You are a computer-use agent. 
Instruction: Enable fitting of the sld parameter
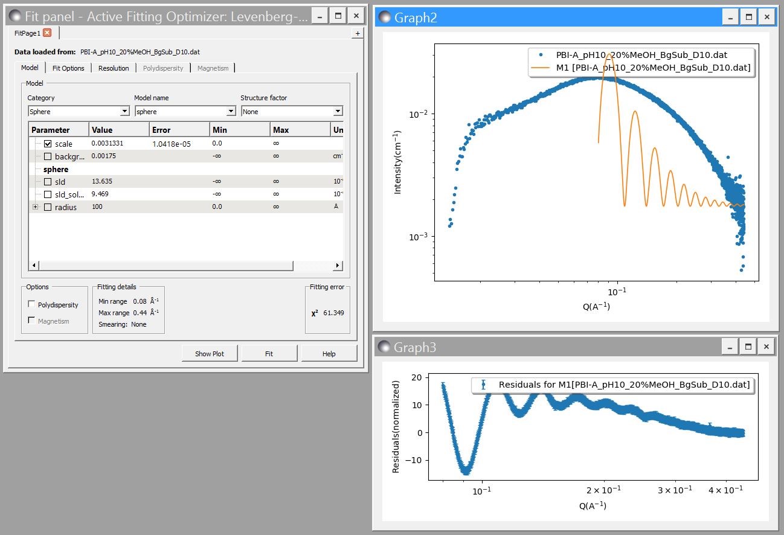click(48, 182)
